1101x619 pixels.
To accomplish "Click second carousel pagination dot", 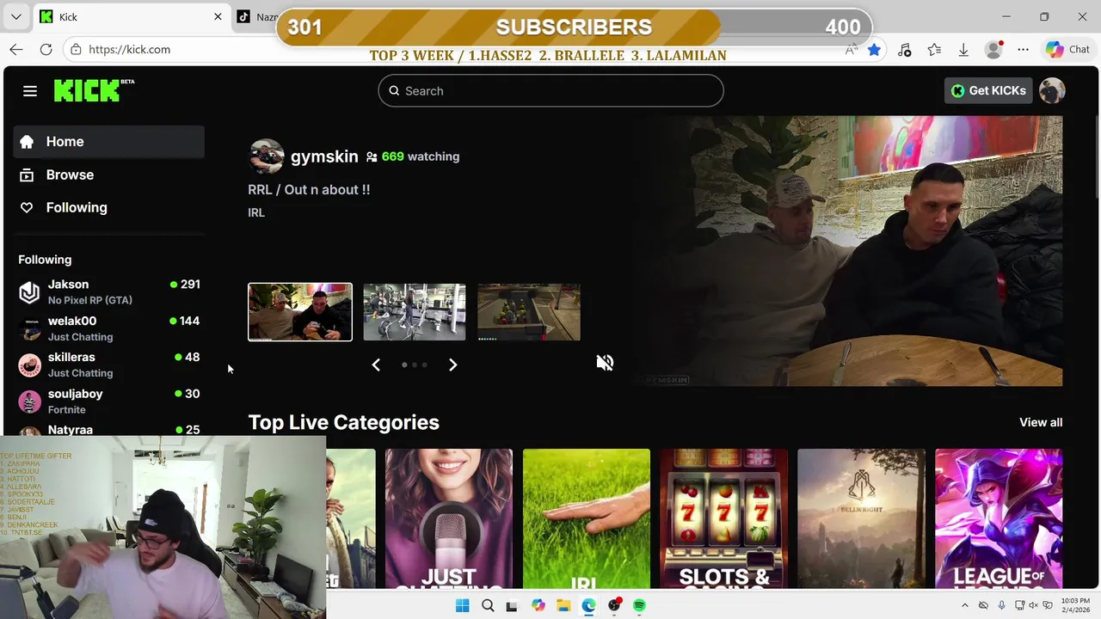I will pyautogui.click(x=415, y=365).
